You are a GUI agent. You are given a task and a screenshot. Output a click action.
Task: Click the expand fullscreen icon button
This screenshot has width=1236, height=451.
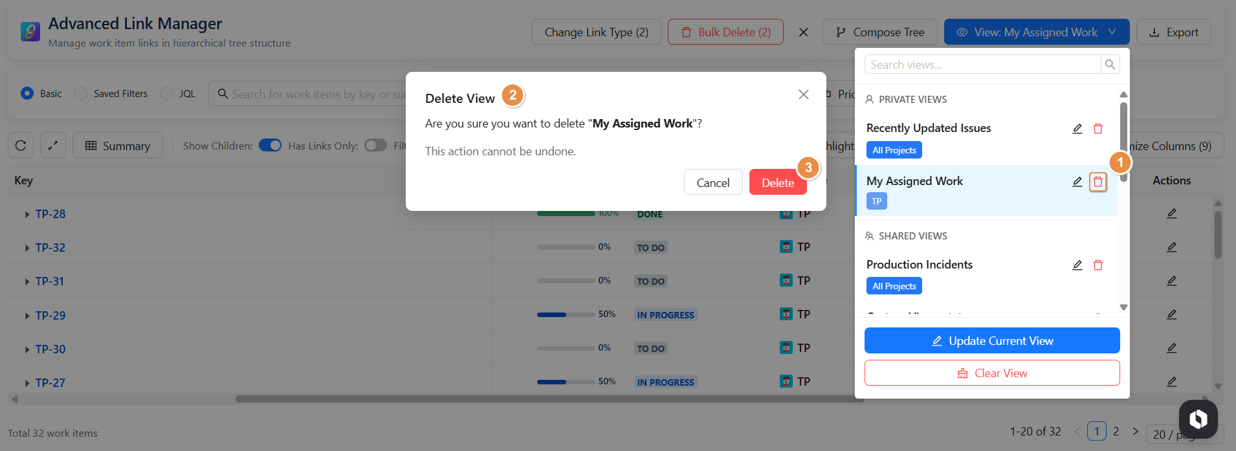pos(53,146)
